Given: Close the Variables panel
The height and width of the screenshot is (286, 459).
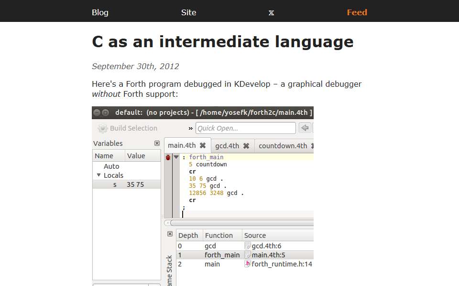Looking at the screenshot, I should 157,143.
